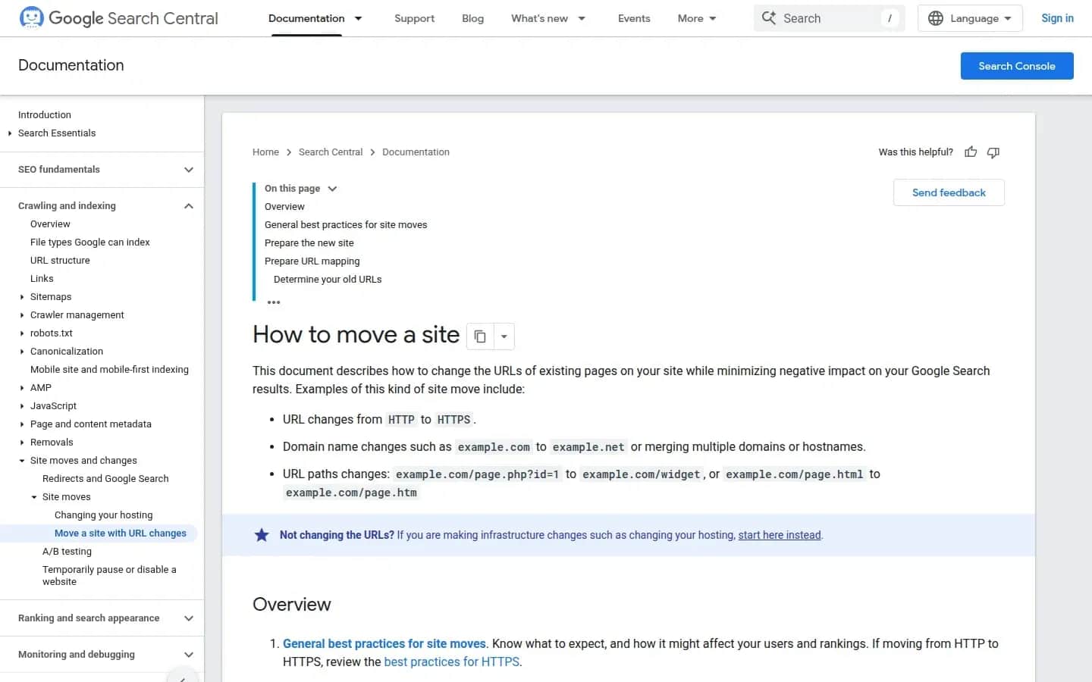
Task: Go to Search Central breadcrumb
Action: (331, 152)
